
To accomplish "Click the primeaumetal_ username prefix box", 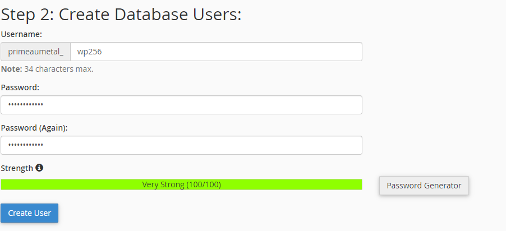I will coord(35,52).
